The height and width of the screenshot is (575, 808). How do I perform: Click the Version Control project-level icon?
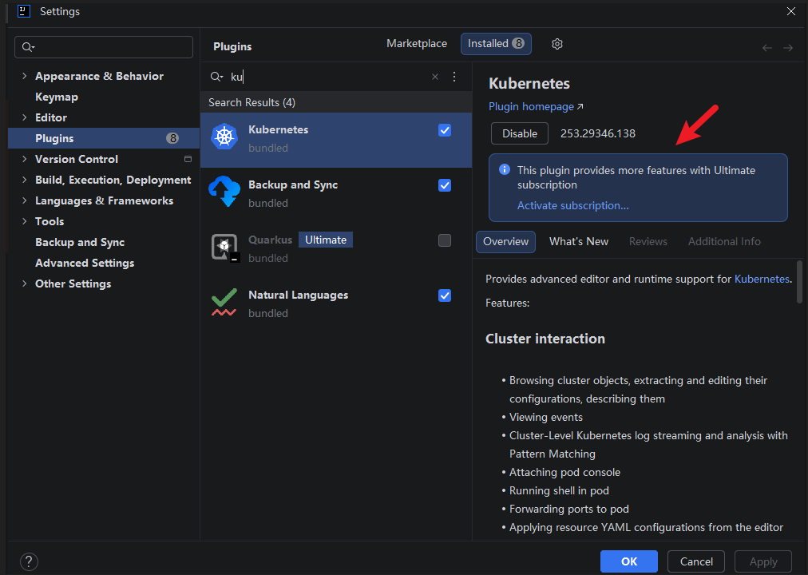[x=188, y=159]
